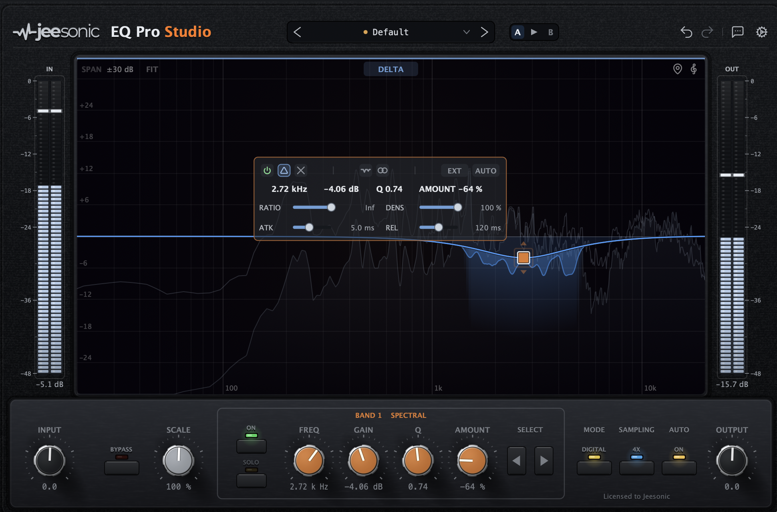The height and width of the screenshot is (512, 777).
Task: Click the FREQ knob
Action: (x=309, y=460)
